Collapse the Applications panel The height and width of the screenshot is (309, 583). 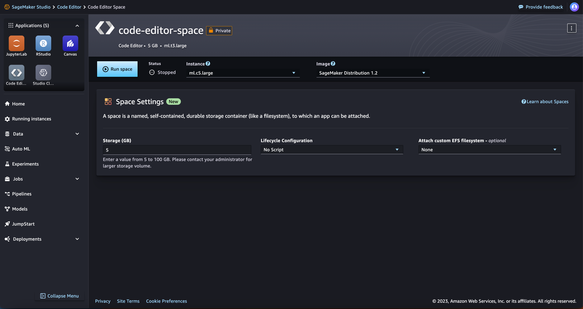coord(77,26)
